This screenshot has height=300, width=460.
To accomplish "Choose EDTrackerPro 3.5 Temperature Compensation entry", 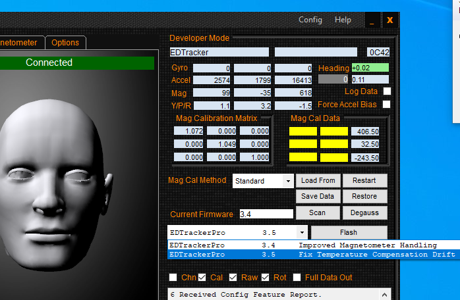I will pyautogui.click(x=310, y=255).
